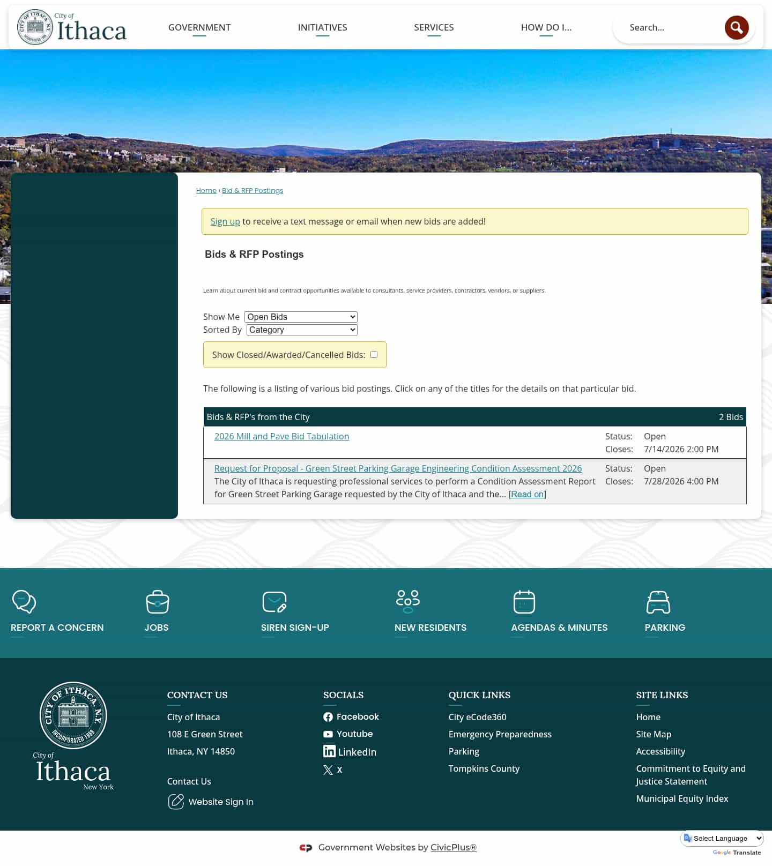772x866 pixels.
Task: Click the Agendas & Minutes calendar icon
Action: click(524, 602)
